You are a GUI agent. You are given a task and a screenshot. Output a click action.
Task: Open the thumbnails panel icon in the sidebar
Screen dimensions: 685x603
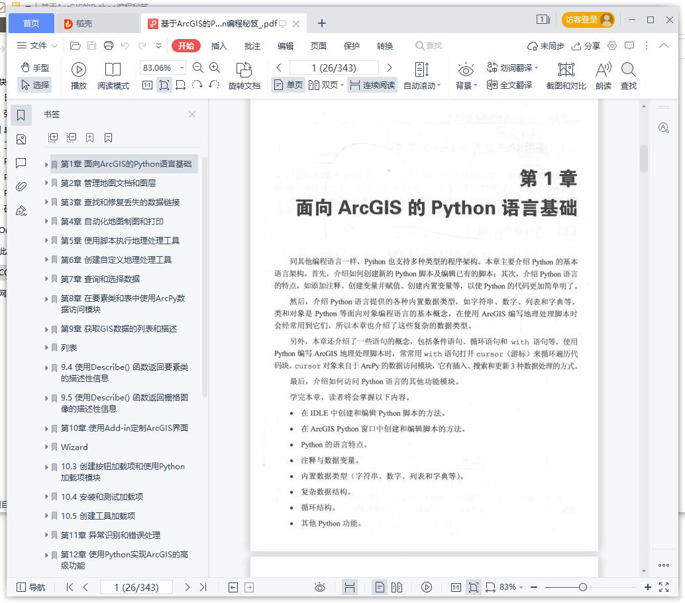point(21,139)
